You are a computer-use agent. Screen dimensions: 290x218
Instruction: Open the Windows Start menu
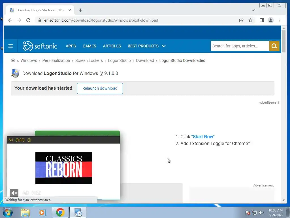tap(7, 212)
